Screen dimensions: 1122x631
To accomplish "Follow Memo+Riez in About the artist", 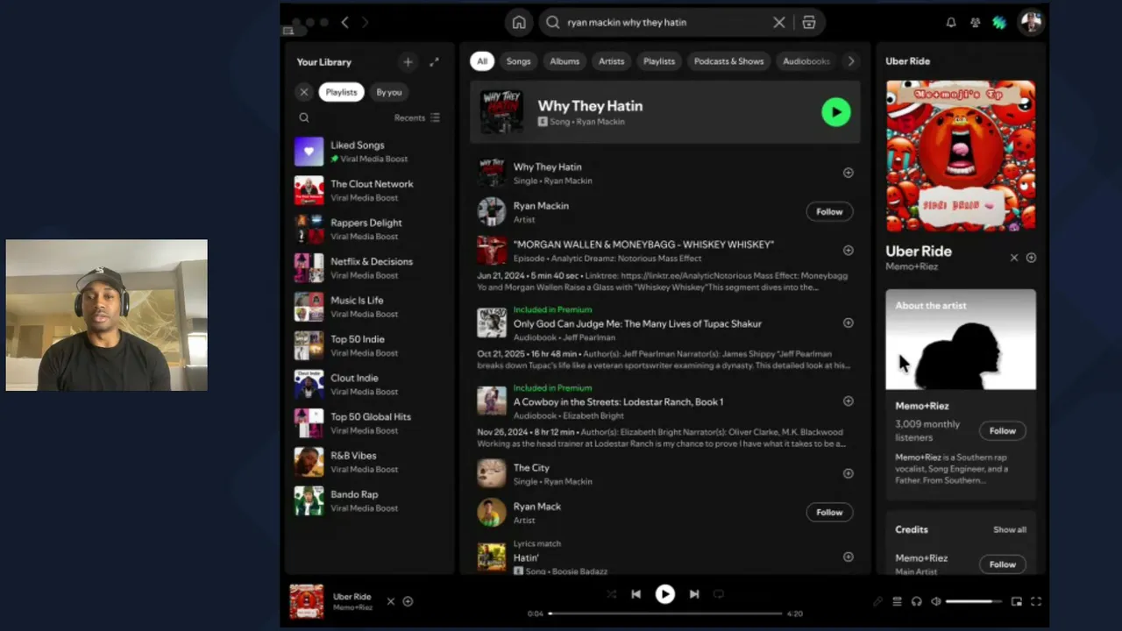I will click(1003, 430).
